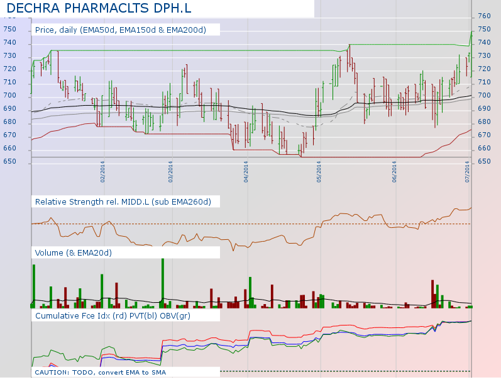Select the 710 value on the right price axis
The height and width of the screenshot is (379, 501).
point(484,82)
